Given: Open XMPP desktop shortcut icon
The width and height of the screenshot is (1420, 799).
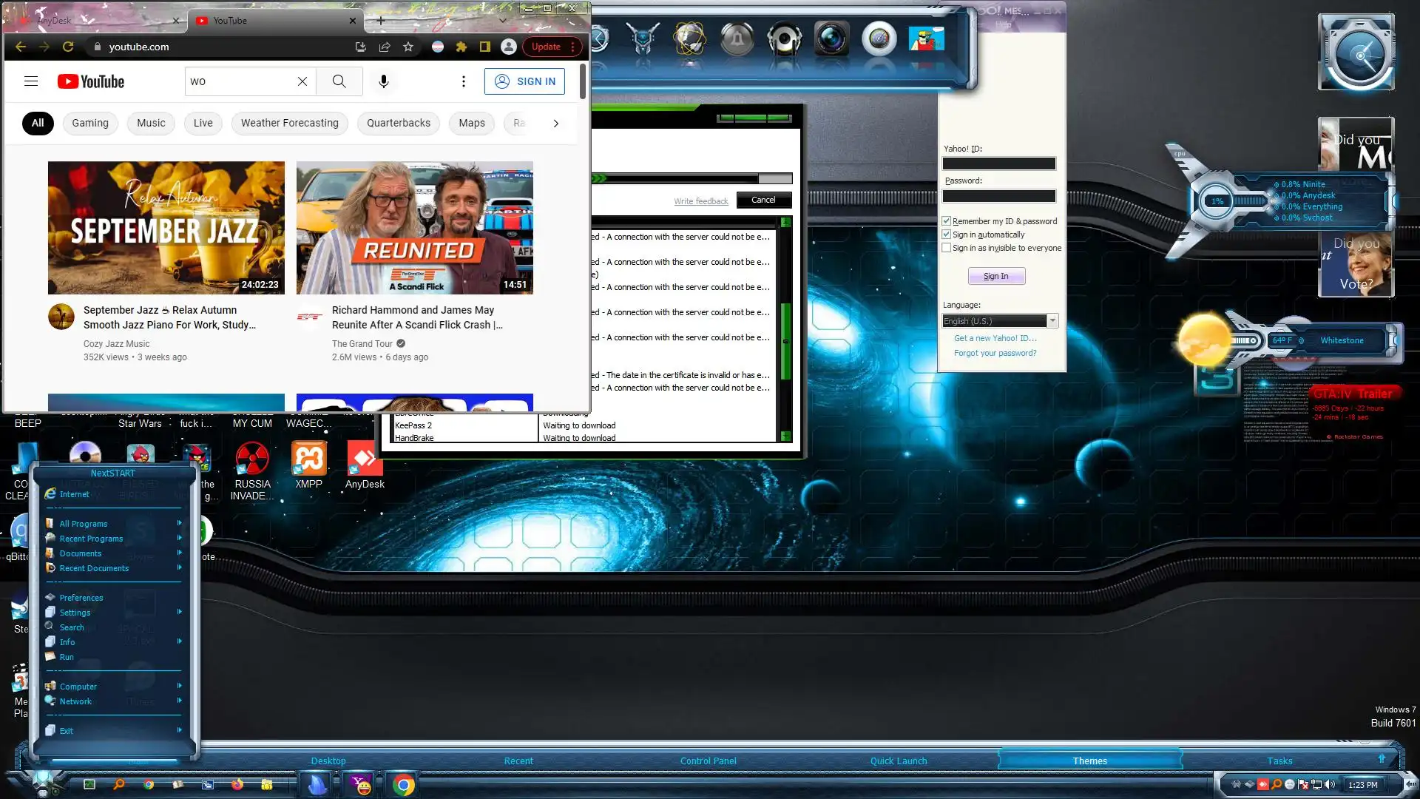Looking at the screenshot, I should click(x=308, y=460).
